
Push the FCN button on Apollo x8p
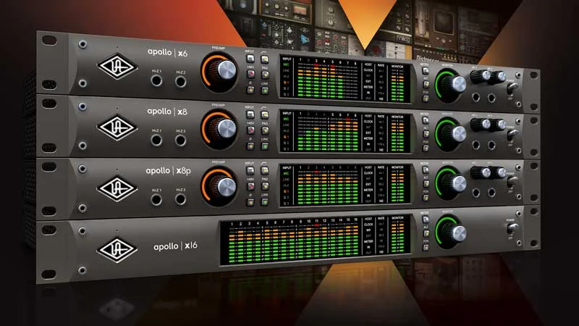coord(426,198)
